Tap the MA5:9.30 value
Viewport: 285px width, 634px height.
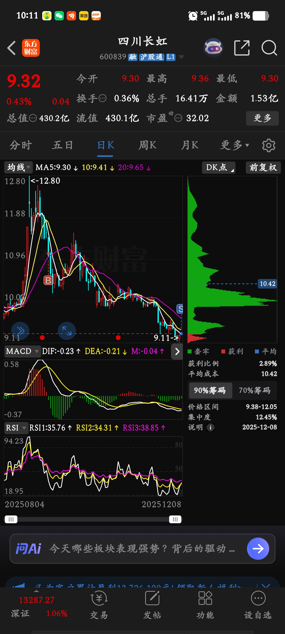point(53,167)
